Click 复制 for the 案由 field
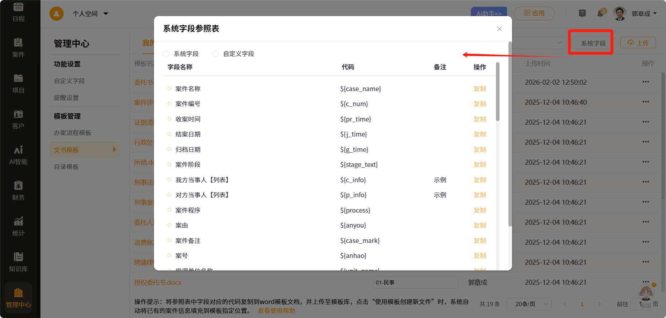Image resolution: width=666 pixels, height=318 pixels. (479, 225)
